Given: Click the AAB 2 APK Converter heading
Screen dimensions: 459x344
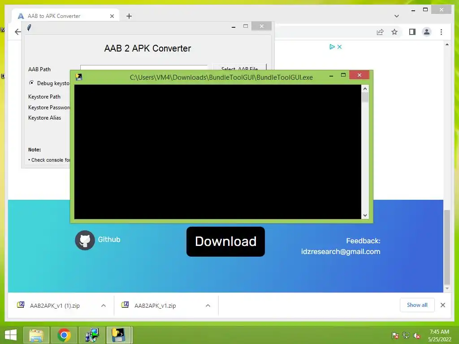Looking at the screenshot, I should coord(147,48).
